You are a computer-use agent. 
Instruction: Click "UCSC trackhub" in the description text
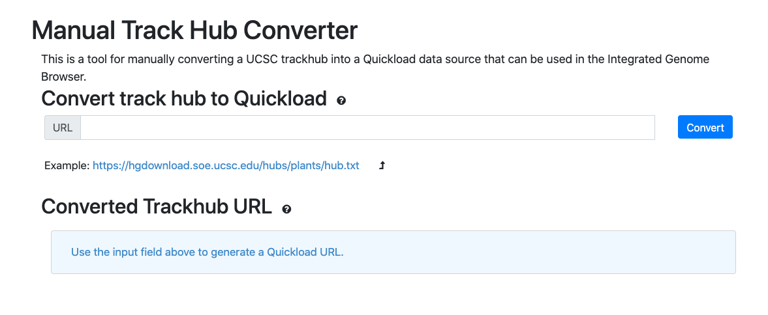[x=279, y=59]
